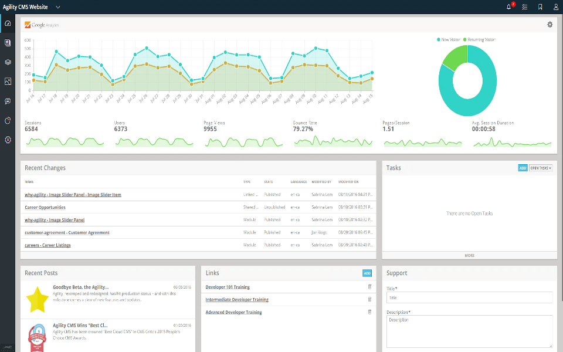
Task: Click the Aug 10 data point on chart
Action: tap(316, 48)
